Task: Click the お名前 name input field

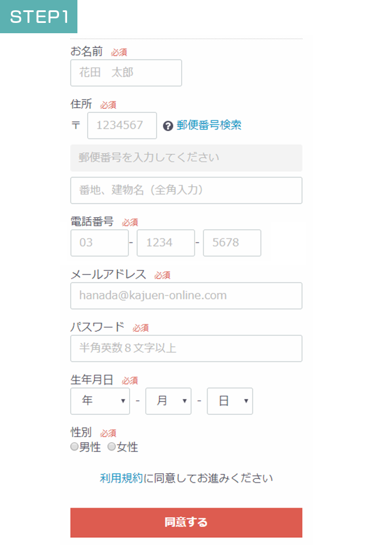Action: (126, 73)
